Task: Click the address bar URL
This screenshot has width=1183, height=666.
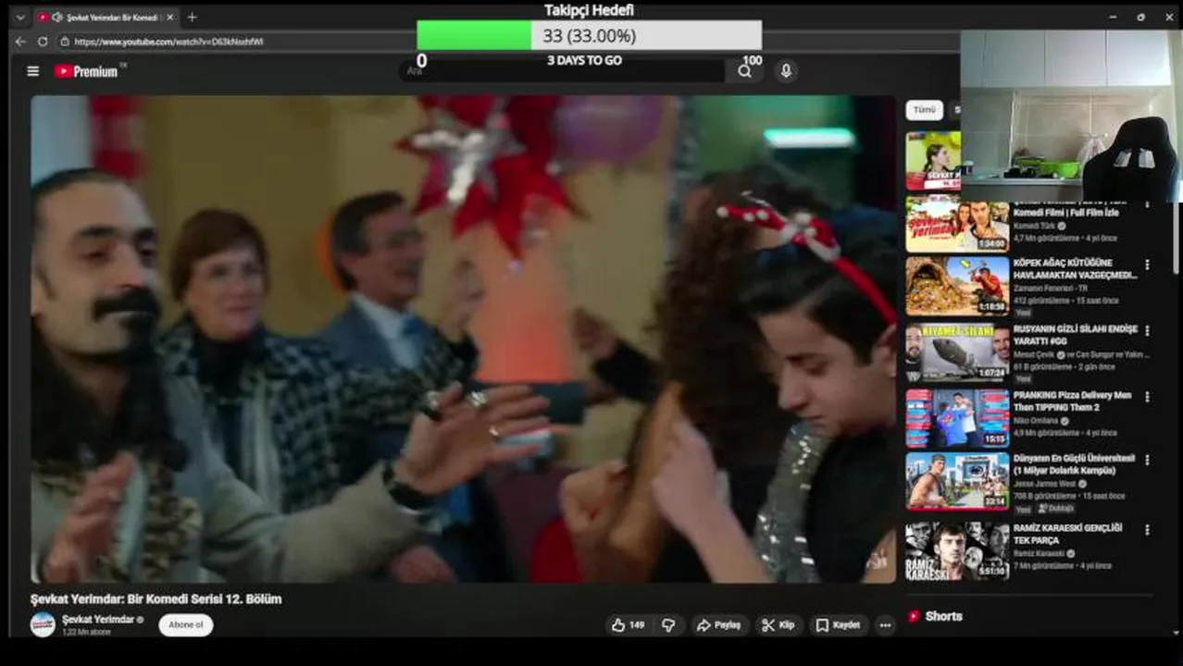Action: [x=168, y=42]
